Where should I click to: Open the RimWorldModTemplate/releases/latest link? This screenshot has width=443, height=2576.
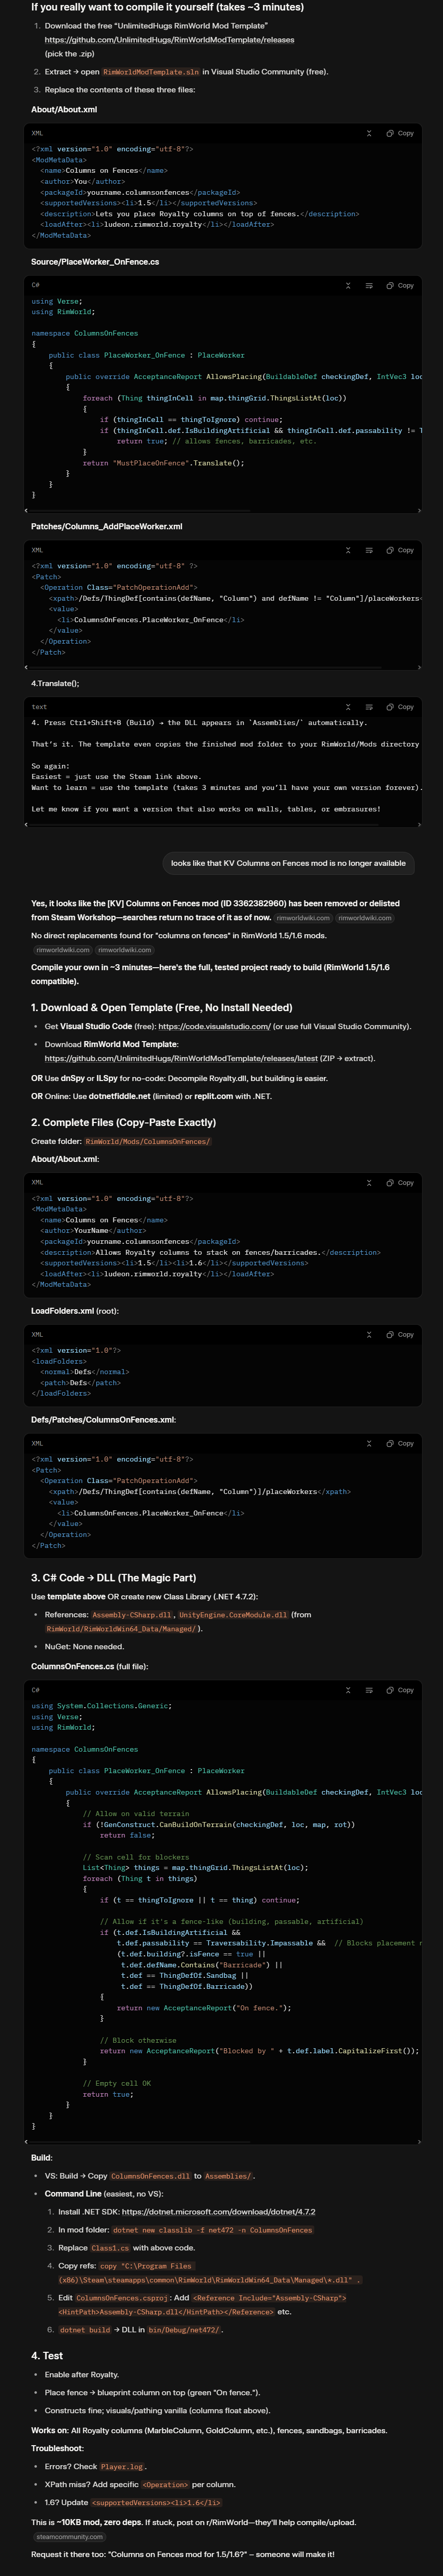tap(182, 1058)
